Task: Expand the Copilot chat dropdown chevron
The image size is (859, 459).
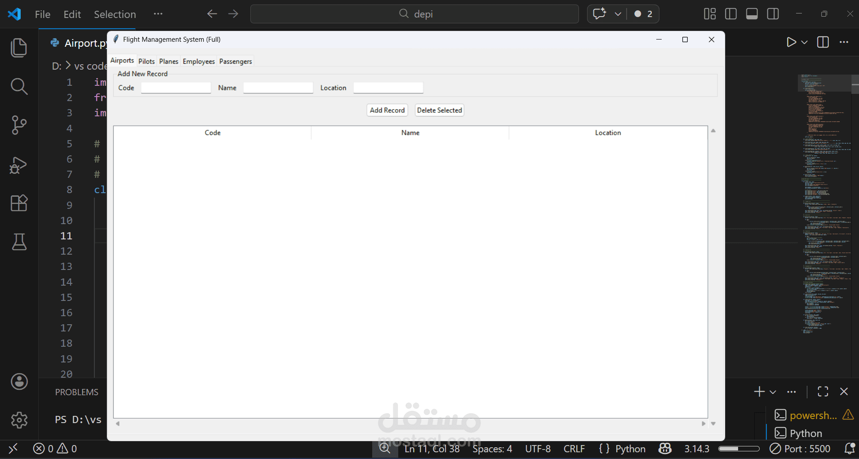Action: (618, 14)
